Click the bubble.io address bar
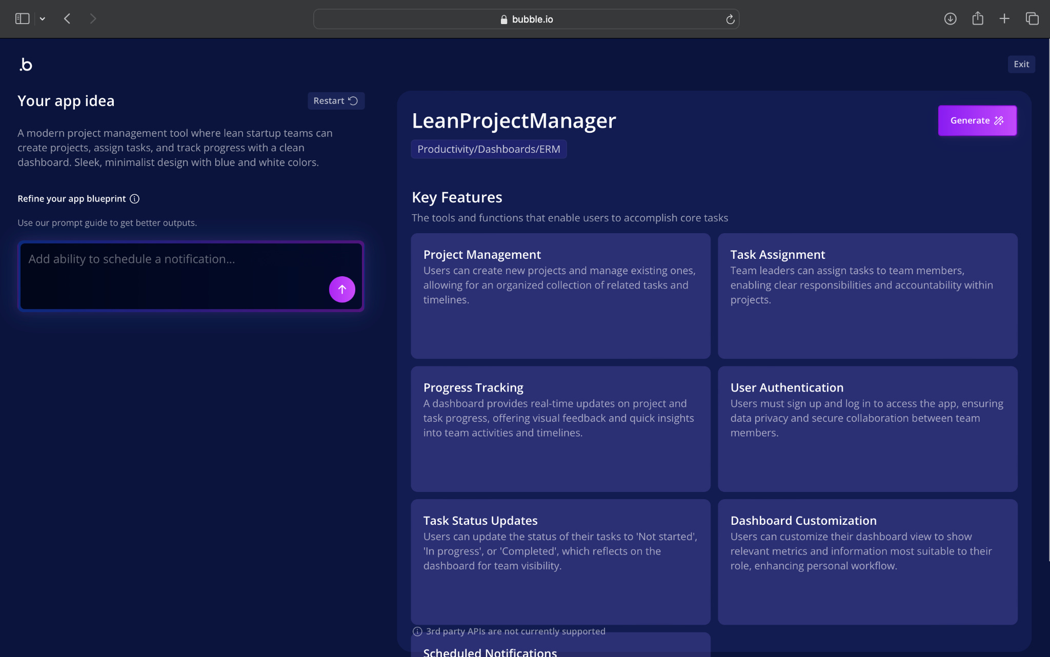The image size is (1050, 657). click(526, 19)
